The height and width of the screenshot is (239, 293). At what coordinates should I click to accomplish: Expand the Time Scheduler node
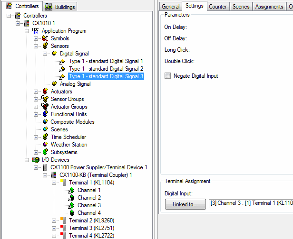(x=36, y=138)
